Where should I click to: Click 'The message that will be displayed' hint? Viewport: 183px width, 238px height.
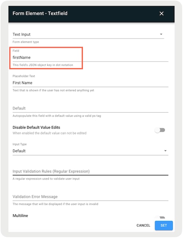coord(55,204)
